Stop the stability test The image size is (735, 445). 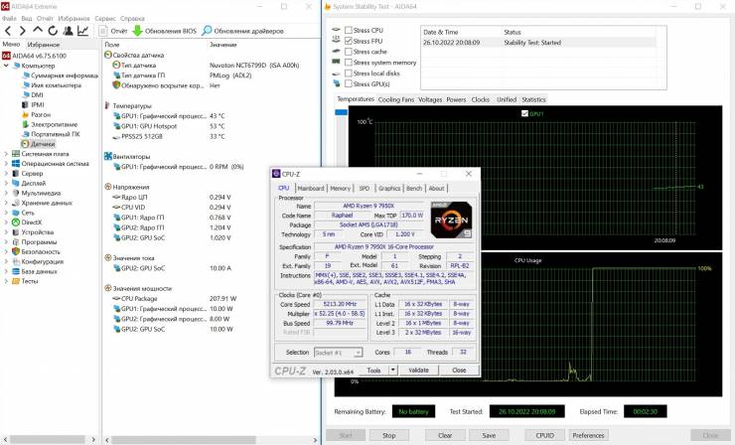(389, 435)
